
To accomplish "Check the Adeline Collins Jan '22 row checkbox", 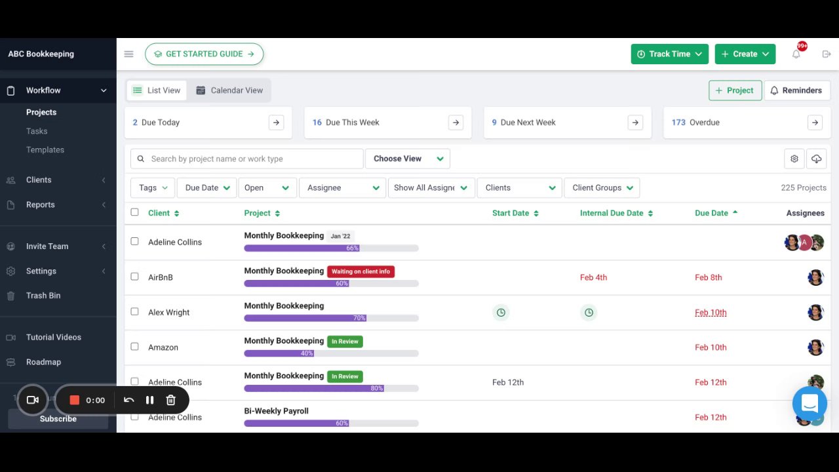I will (134, 241).
